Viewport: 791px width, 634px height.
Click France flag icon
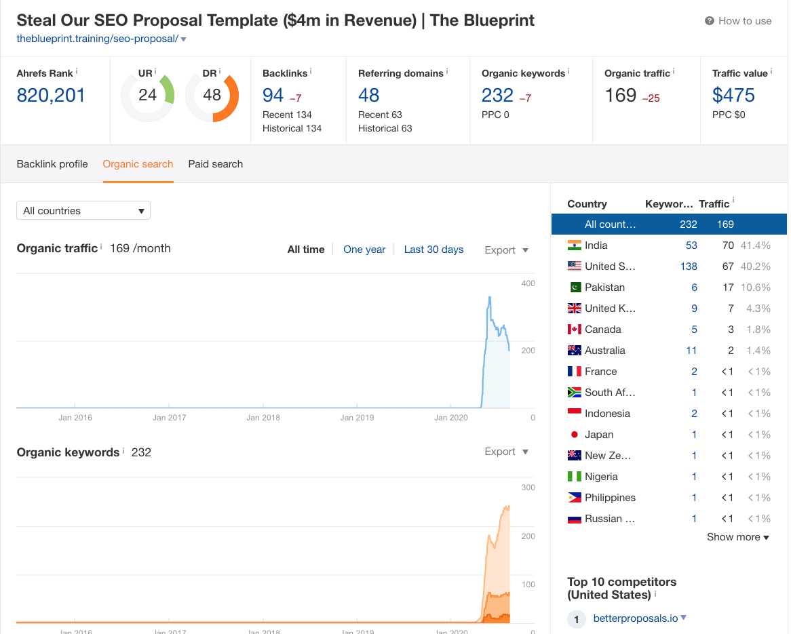pos(574,371)
